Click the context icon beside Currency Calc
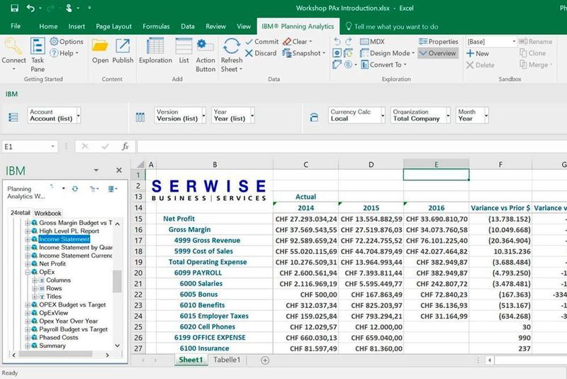567x379 pixels. click(x=314, y=117)
